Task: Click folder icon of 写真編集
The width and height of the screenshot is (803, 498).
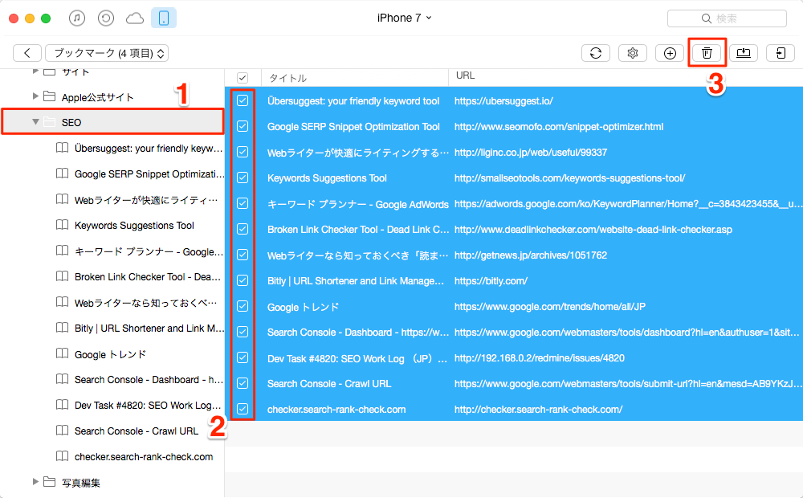Action: tap(49, 482)
